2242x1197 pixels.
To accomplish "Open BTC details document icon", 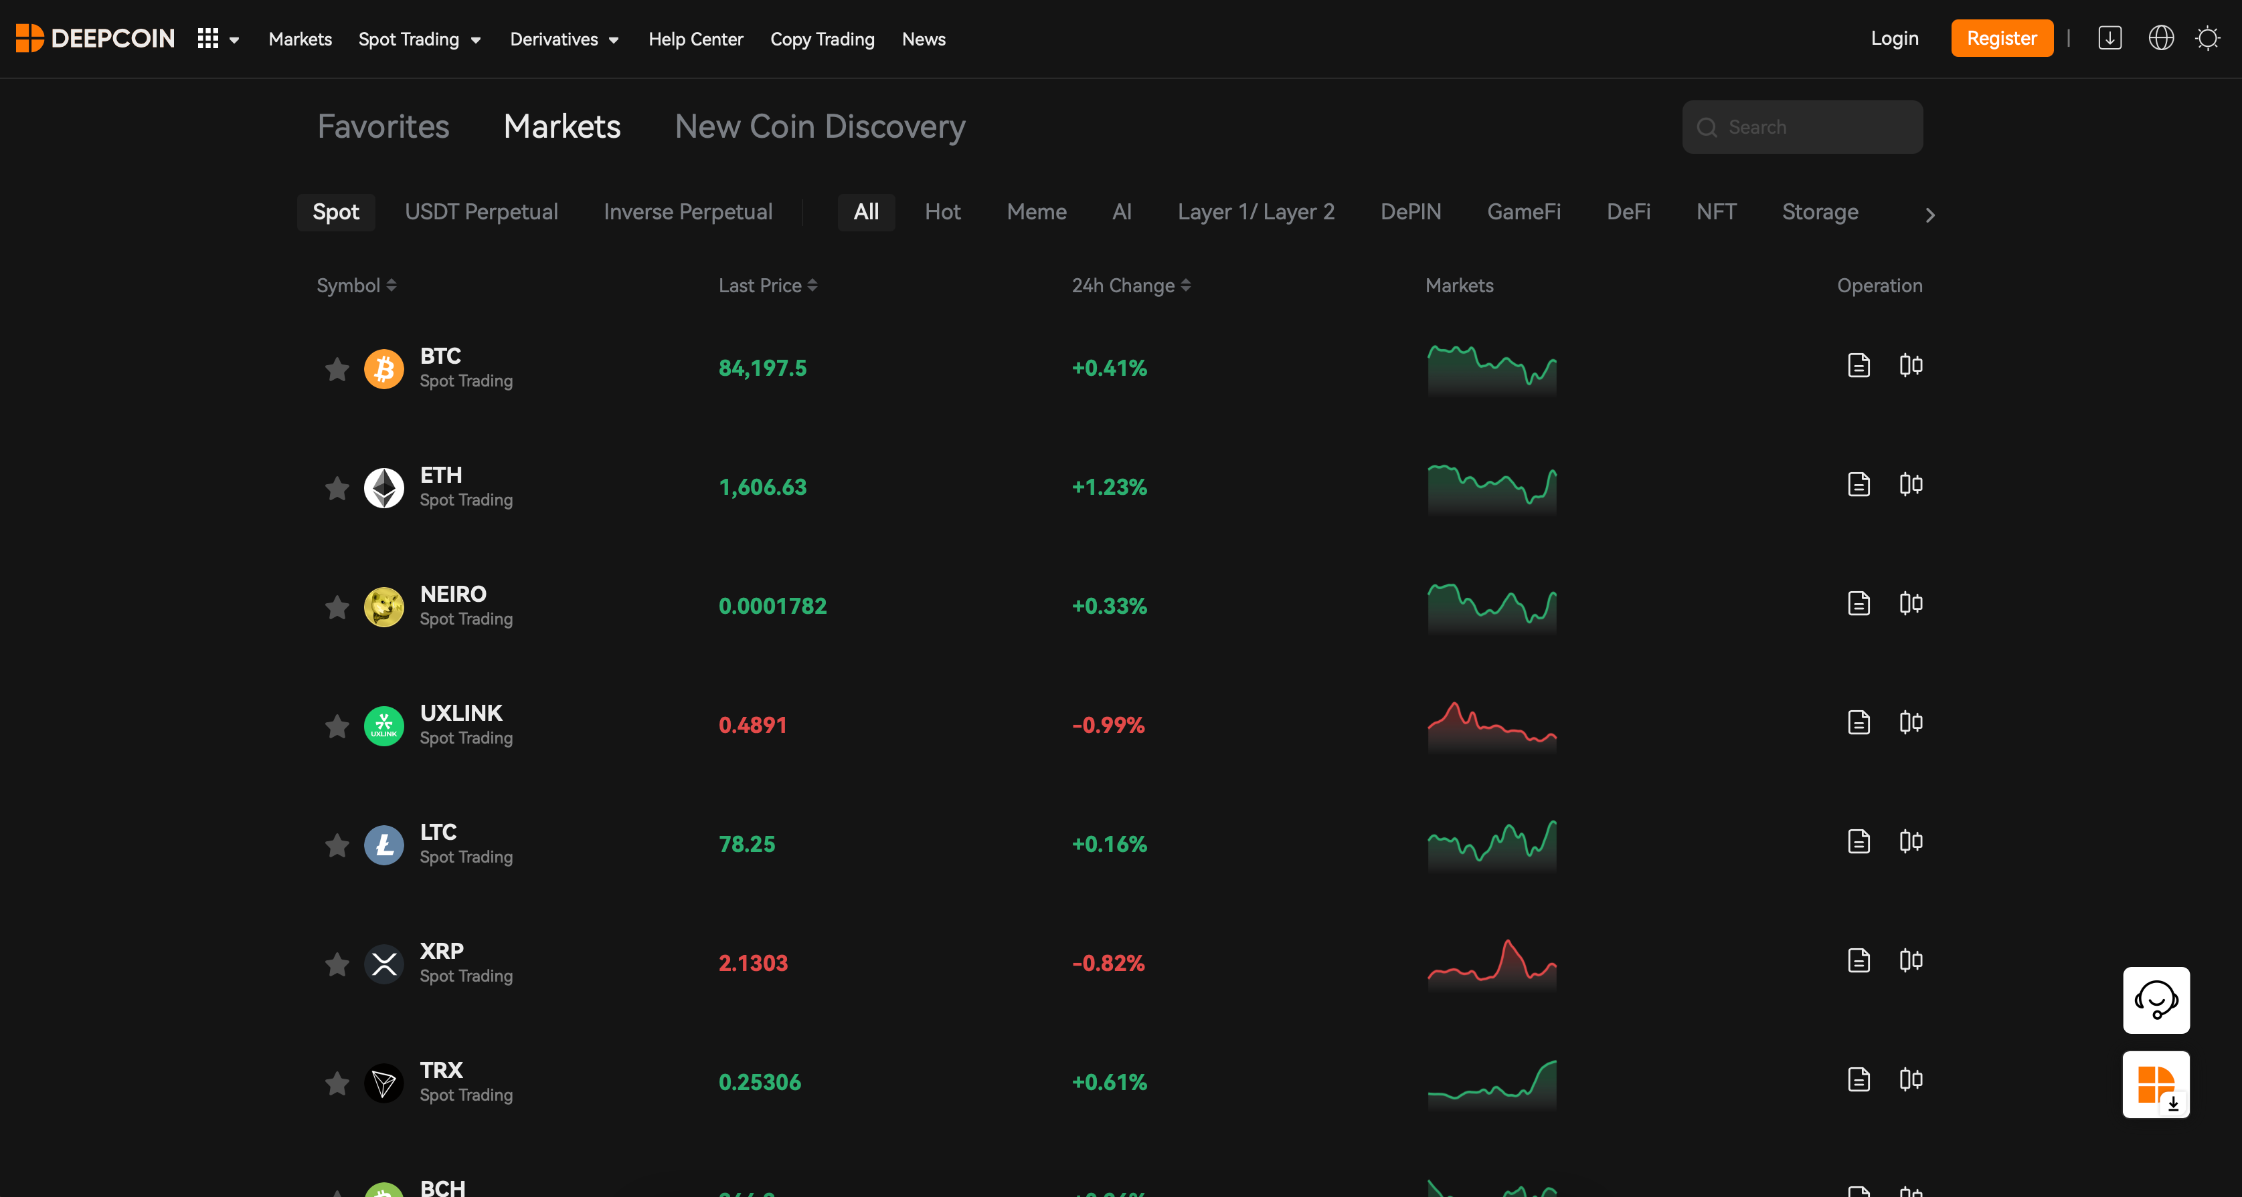I will (x=1858, y=365).
